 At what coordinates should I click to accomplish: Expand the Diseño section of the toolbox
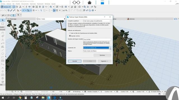(x=3, y=27)
